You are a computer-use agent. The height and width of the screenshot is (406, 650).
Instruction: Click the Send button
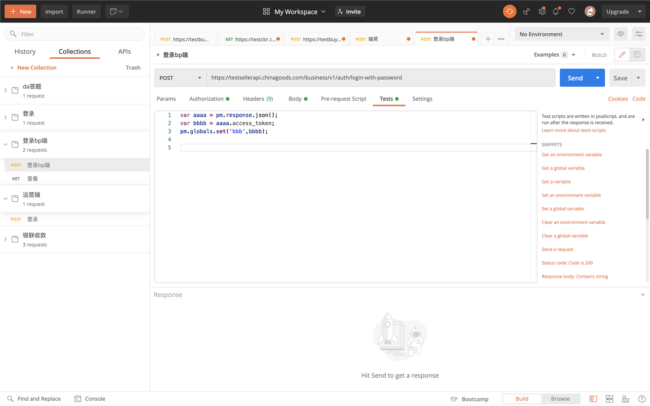coord(575,78)
